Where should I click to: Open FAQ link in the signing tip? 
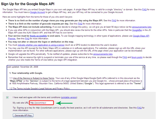click(x=139, y=108)
